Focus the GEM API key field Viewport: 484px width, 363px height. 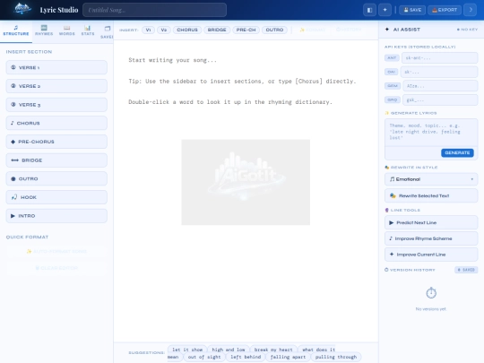tap(440, 86)
